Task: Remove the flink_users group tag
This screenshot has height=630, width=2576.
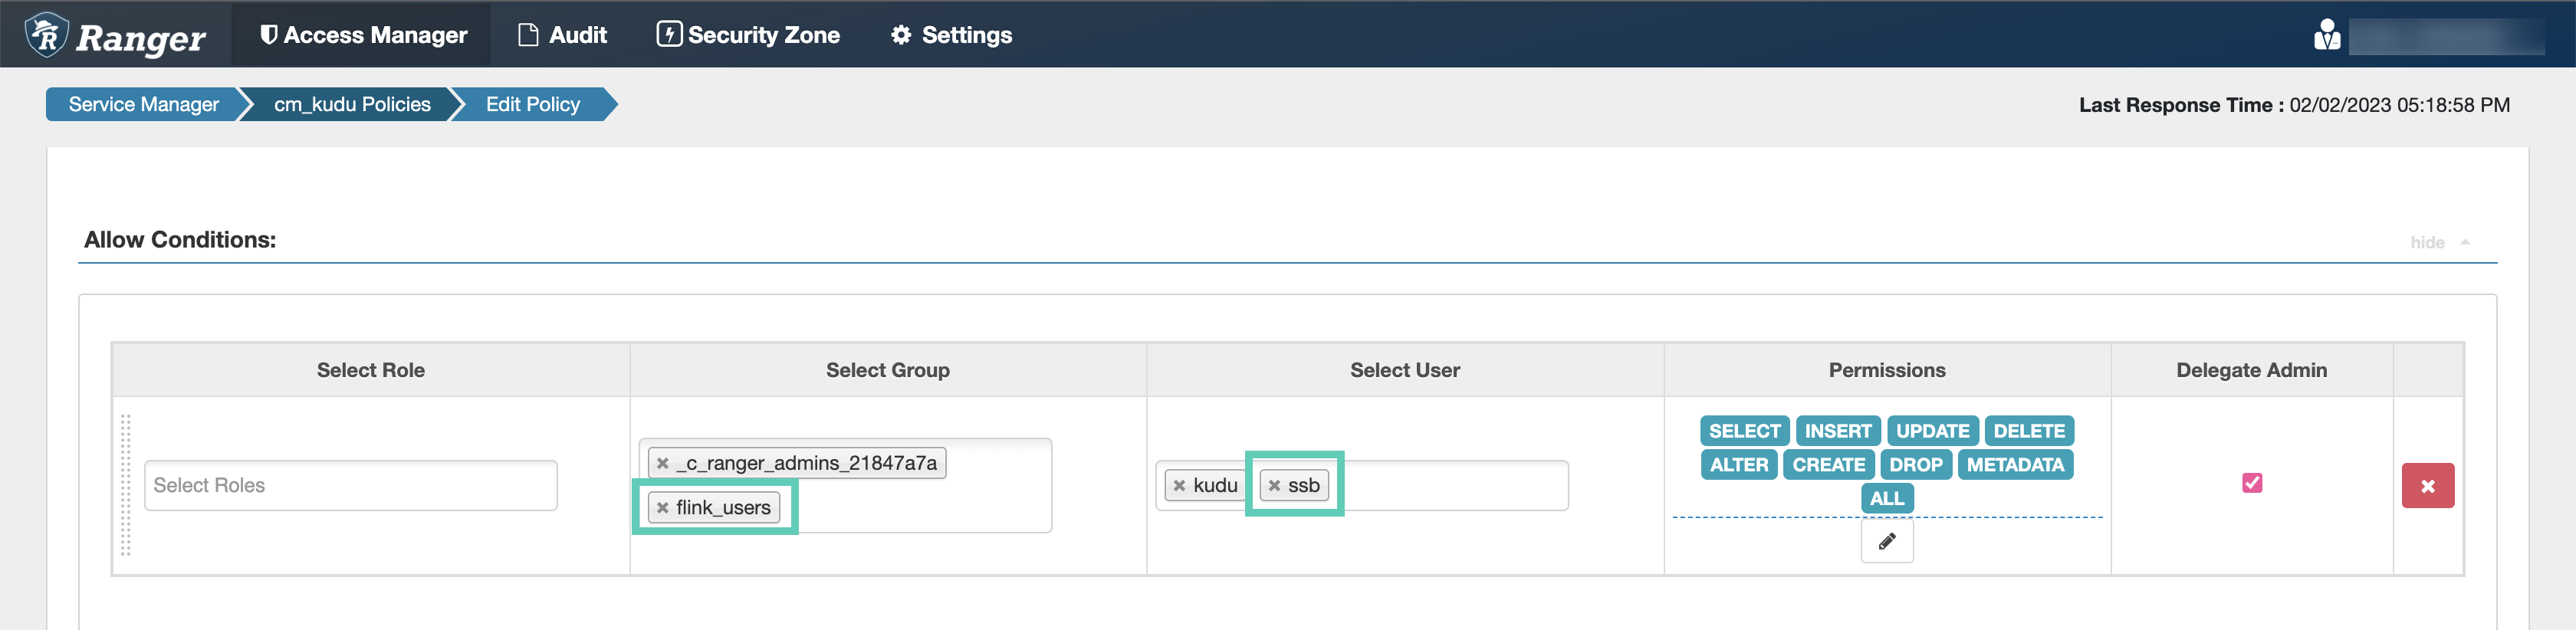Action: coord(662,508)
